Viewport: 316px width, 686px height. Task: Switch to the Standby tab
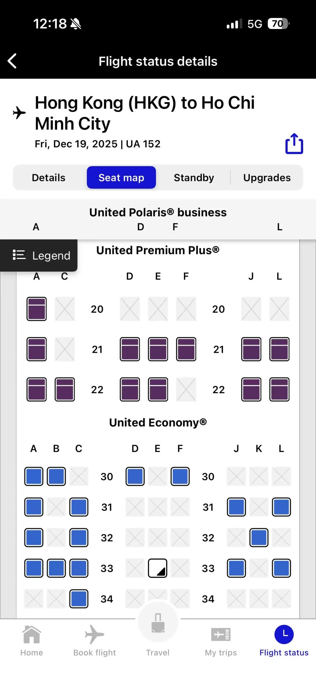pyautogui.click(x=194, y=178)
